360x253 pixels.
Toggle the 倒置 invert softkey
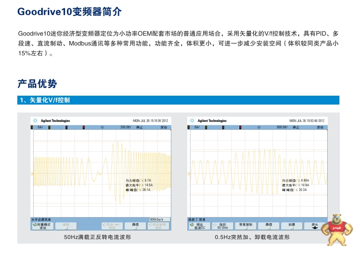(291, 226)
